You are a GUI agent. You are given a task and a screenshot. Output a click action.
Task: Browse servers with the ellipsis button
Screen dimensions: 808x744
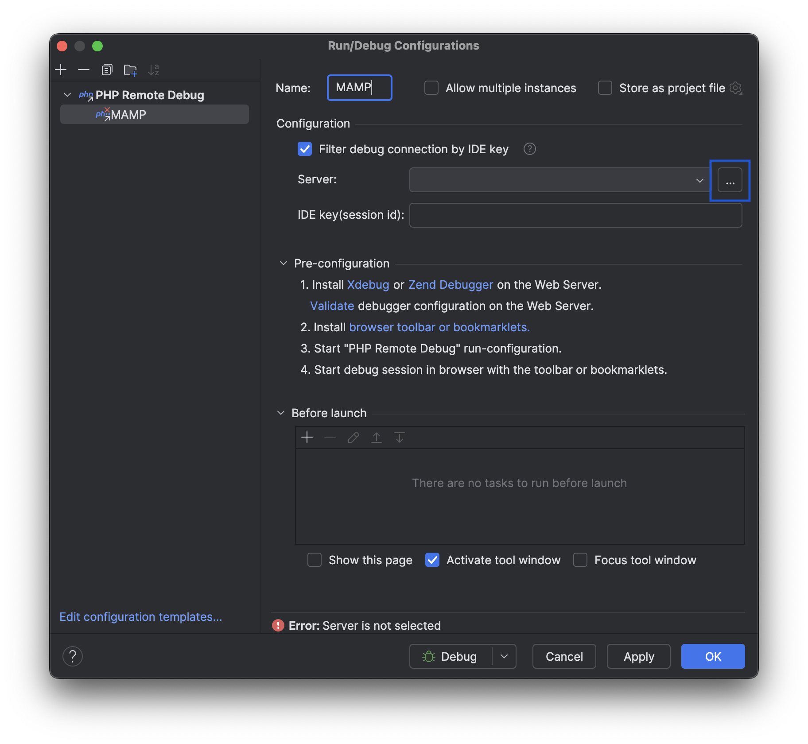click(x=730, y=180)
